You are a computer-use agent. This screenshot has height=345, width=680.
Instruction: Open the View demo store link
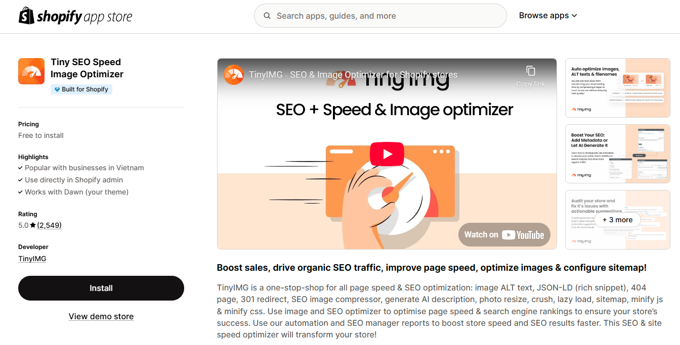point(101,316)
